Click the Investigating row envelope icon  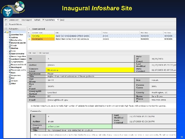(29, 39)
